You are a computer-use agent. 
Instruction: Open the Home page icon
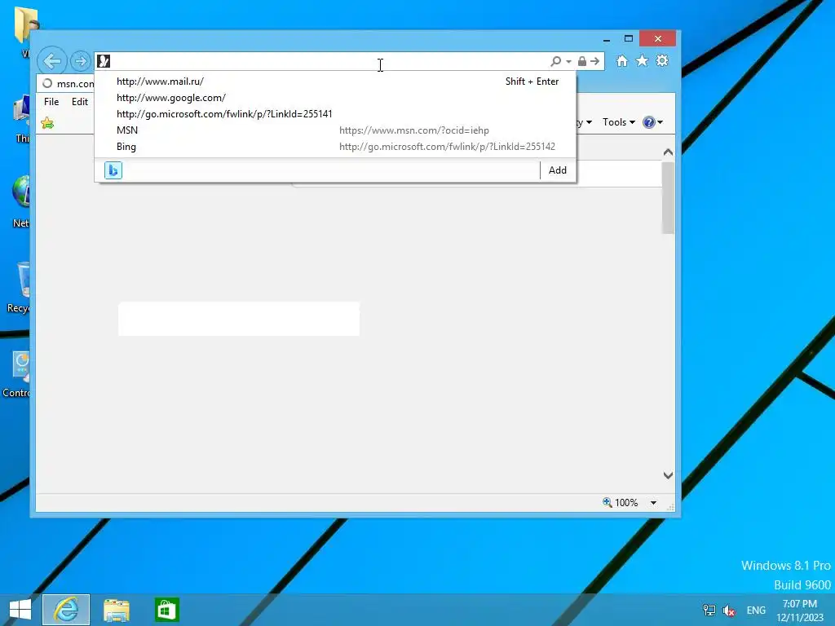click(622, 60)
